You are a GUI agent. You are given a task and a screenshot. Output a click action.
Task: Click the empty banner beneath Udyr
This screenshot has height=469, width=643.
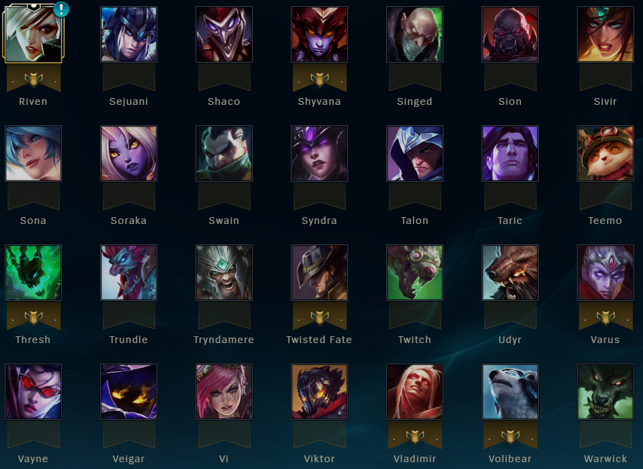(x=510, y=315)
